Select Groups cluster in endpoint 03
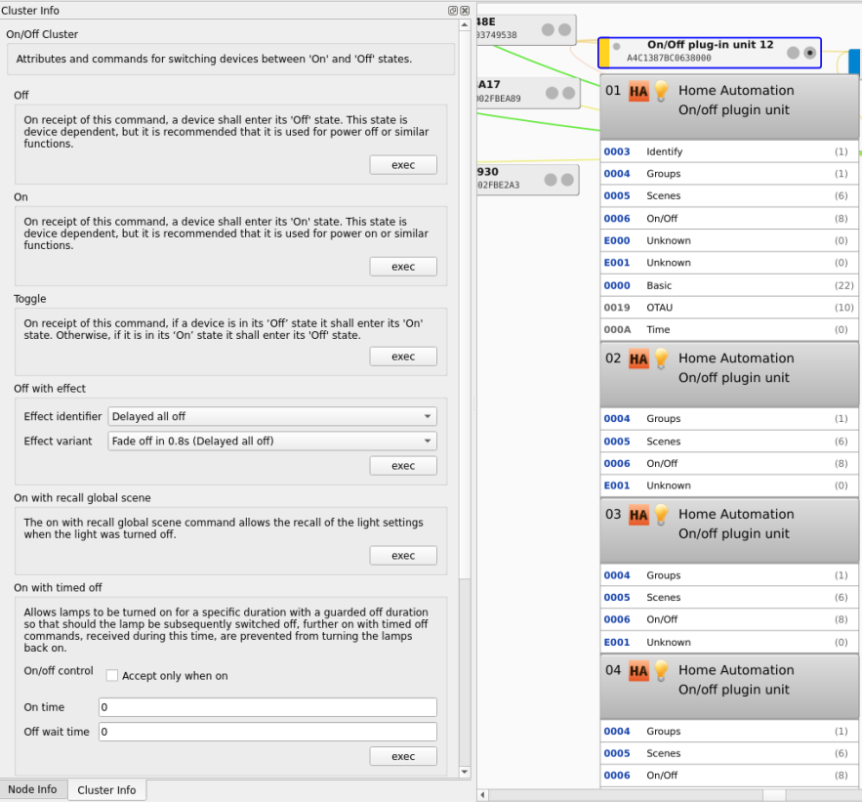This screenshot has width=862, height=802. pos(729,575)
